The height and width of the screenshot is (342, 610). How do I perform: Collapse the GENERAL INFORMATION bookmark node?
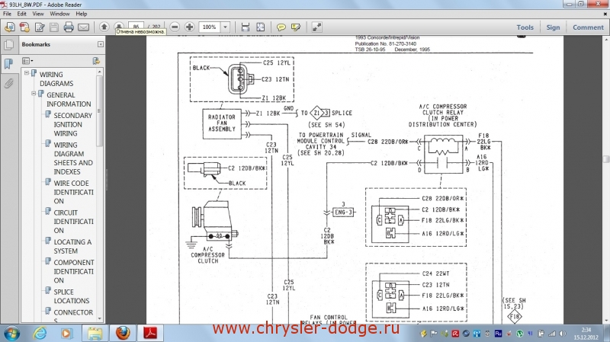[34, 93]
